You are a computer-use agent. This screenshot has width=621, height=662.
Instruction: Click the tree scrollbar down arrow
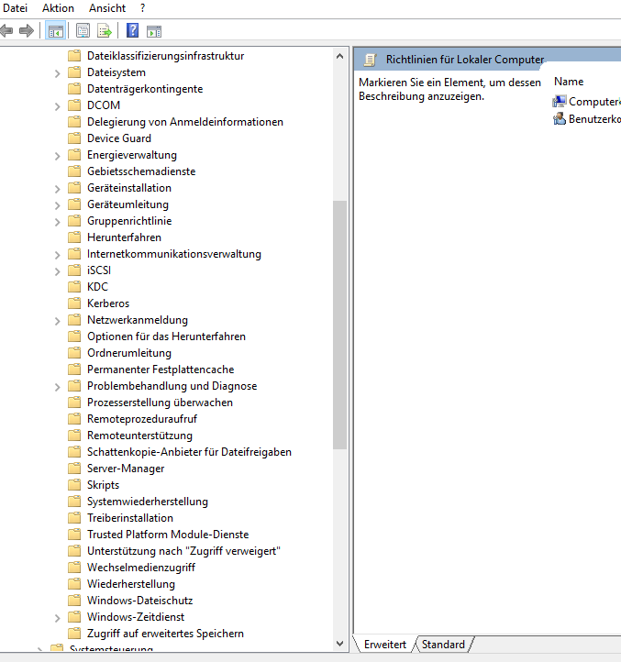coord(339,644)
